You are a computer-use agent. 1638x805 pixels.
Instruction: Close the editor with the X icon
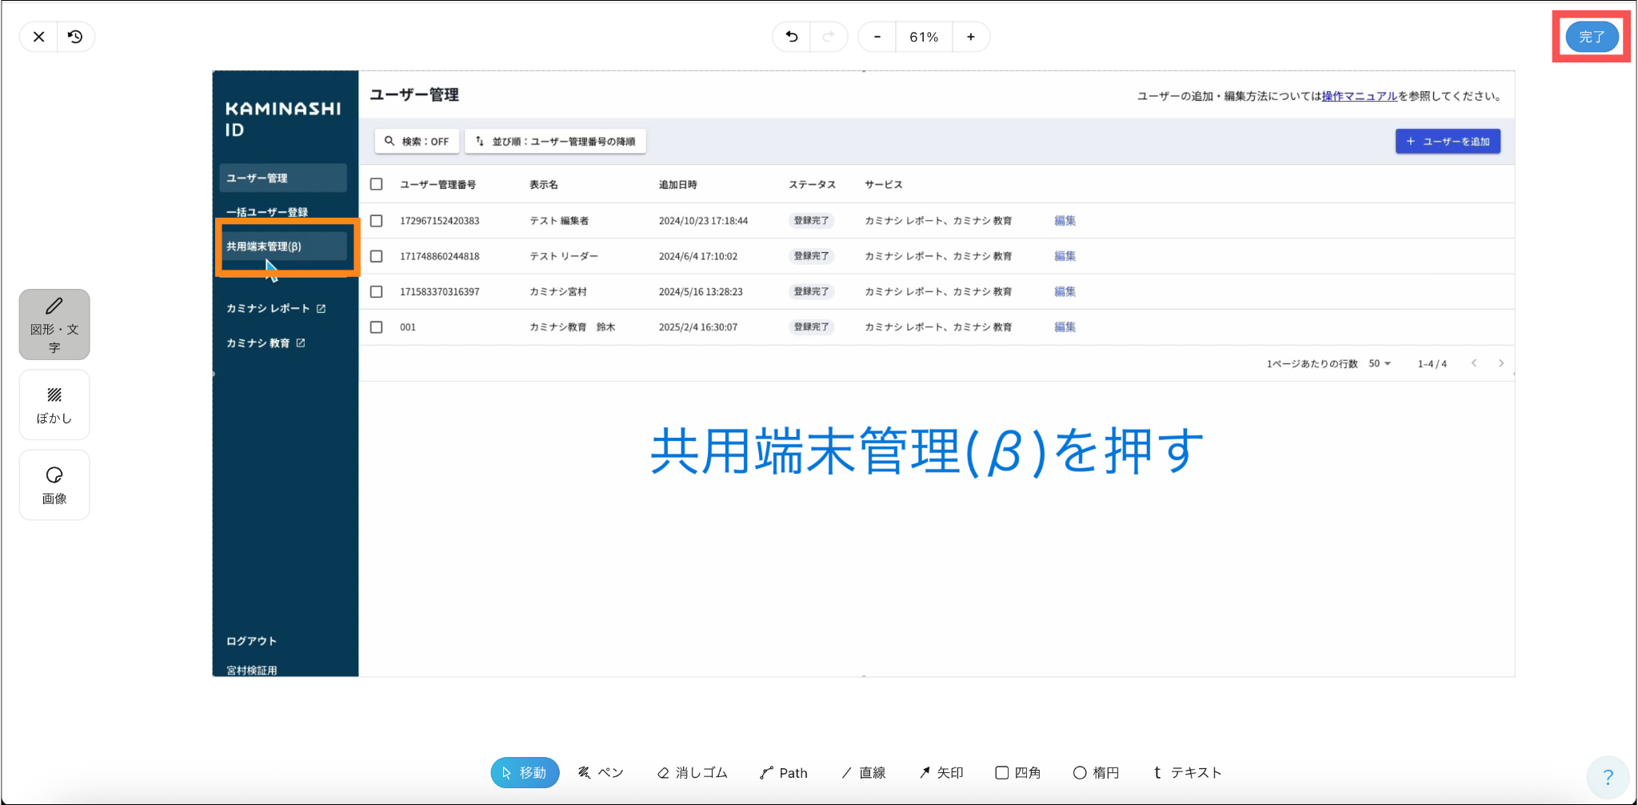point(38,37)
